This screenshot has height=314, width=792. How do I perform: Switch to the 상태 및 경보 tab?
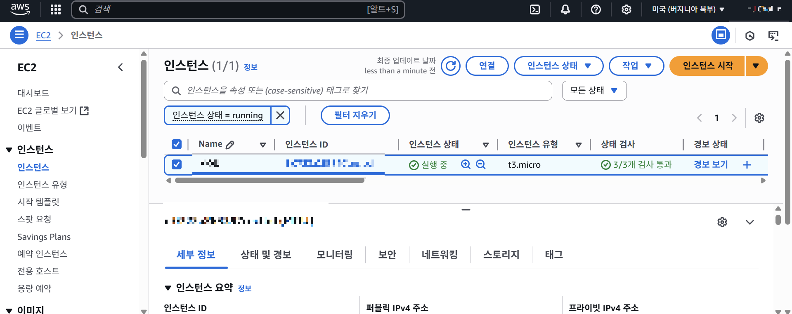[266, 255]
